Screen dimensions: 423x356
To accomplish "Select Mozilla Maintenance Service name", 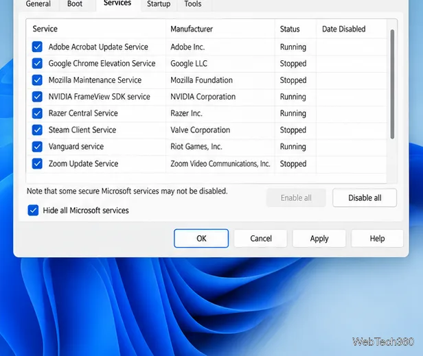I will pos(95,80).
